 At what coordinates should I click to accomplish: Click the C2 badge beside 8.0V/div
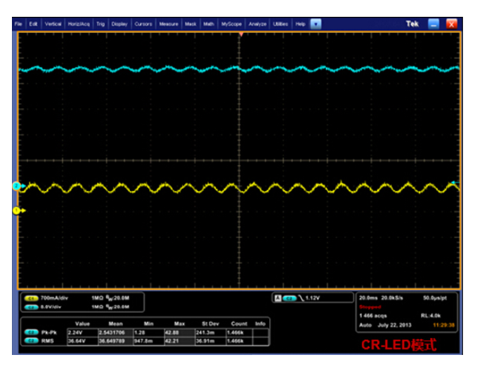31,307
